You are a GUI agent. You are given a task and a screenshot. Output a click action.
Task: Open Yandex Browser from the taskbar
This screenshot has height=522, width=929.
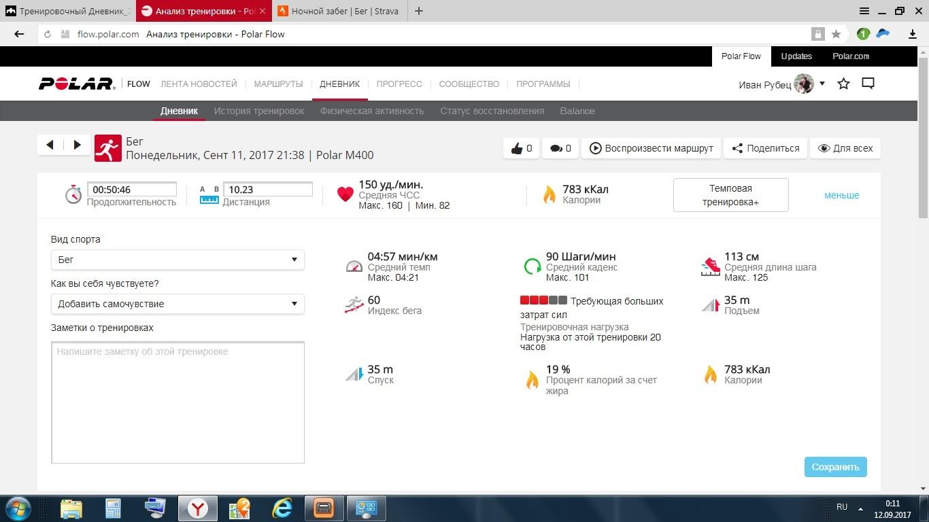coord(198,508)
